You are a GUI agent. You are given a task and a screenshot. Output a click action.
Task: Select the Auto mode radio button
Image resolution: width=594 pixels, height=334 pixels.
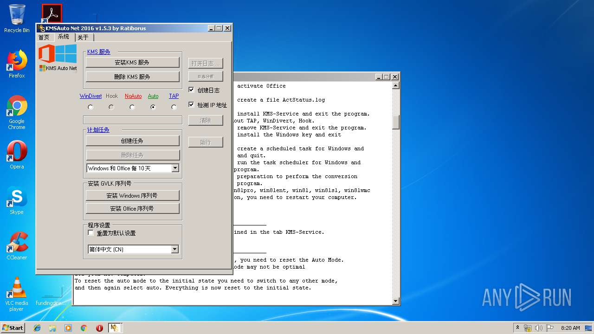(x=153, y=107)
